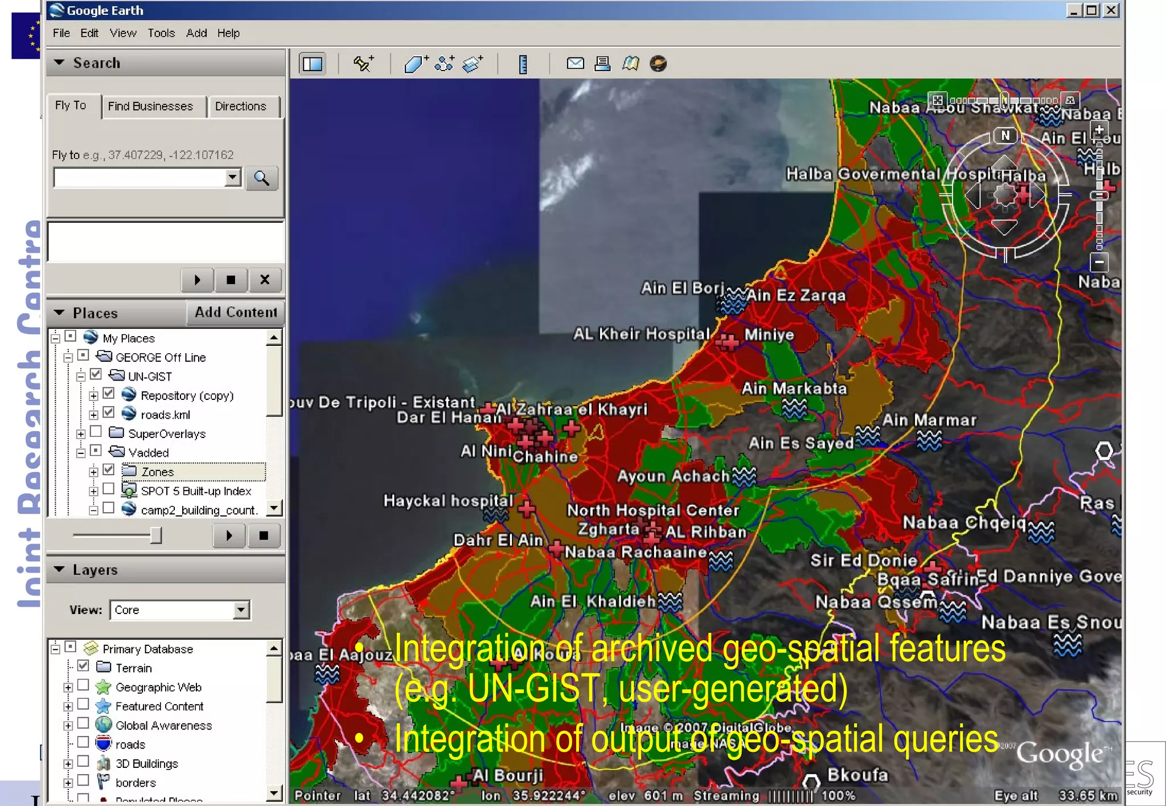This screenshot has width=1166, height=806.
Task: Click the Hayckal hospital cross marker
Action: (x=526, y=508)
